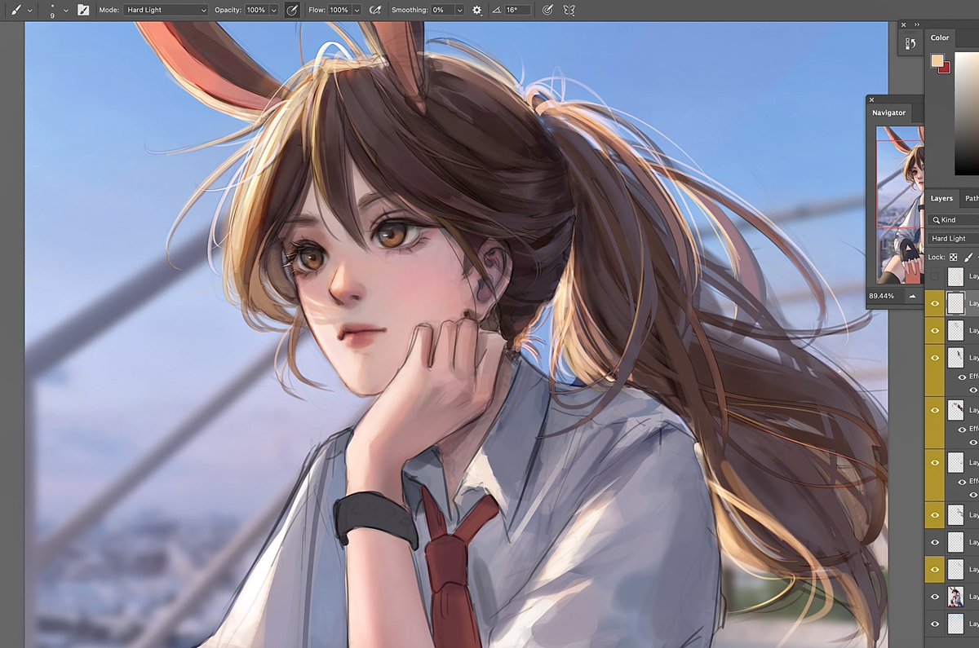Toggle pressure for size icon
Viewport: 979px width, 648px height.
[x=547, y=10]
